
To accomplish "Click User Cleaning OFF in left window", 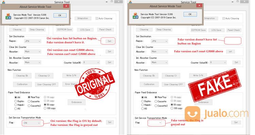I will click(x=47, y=85).
